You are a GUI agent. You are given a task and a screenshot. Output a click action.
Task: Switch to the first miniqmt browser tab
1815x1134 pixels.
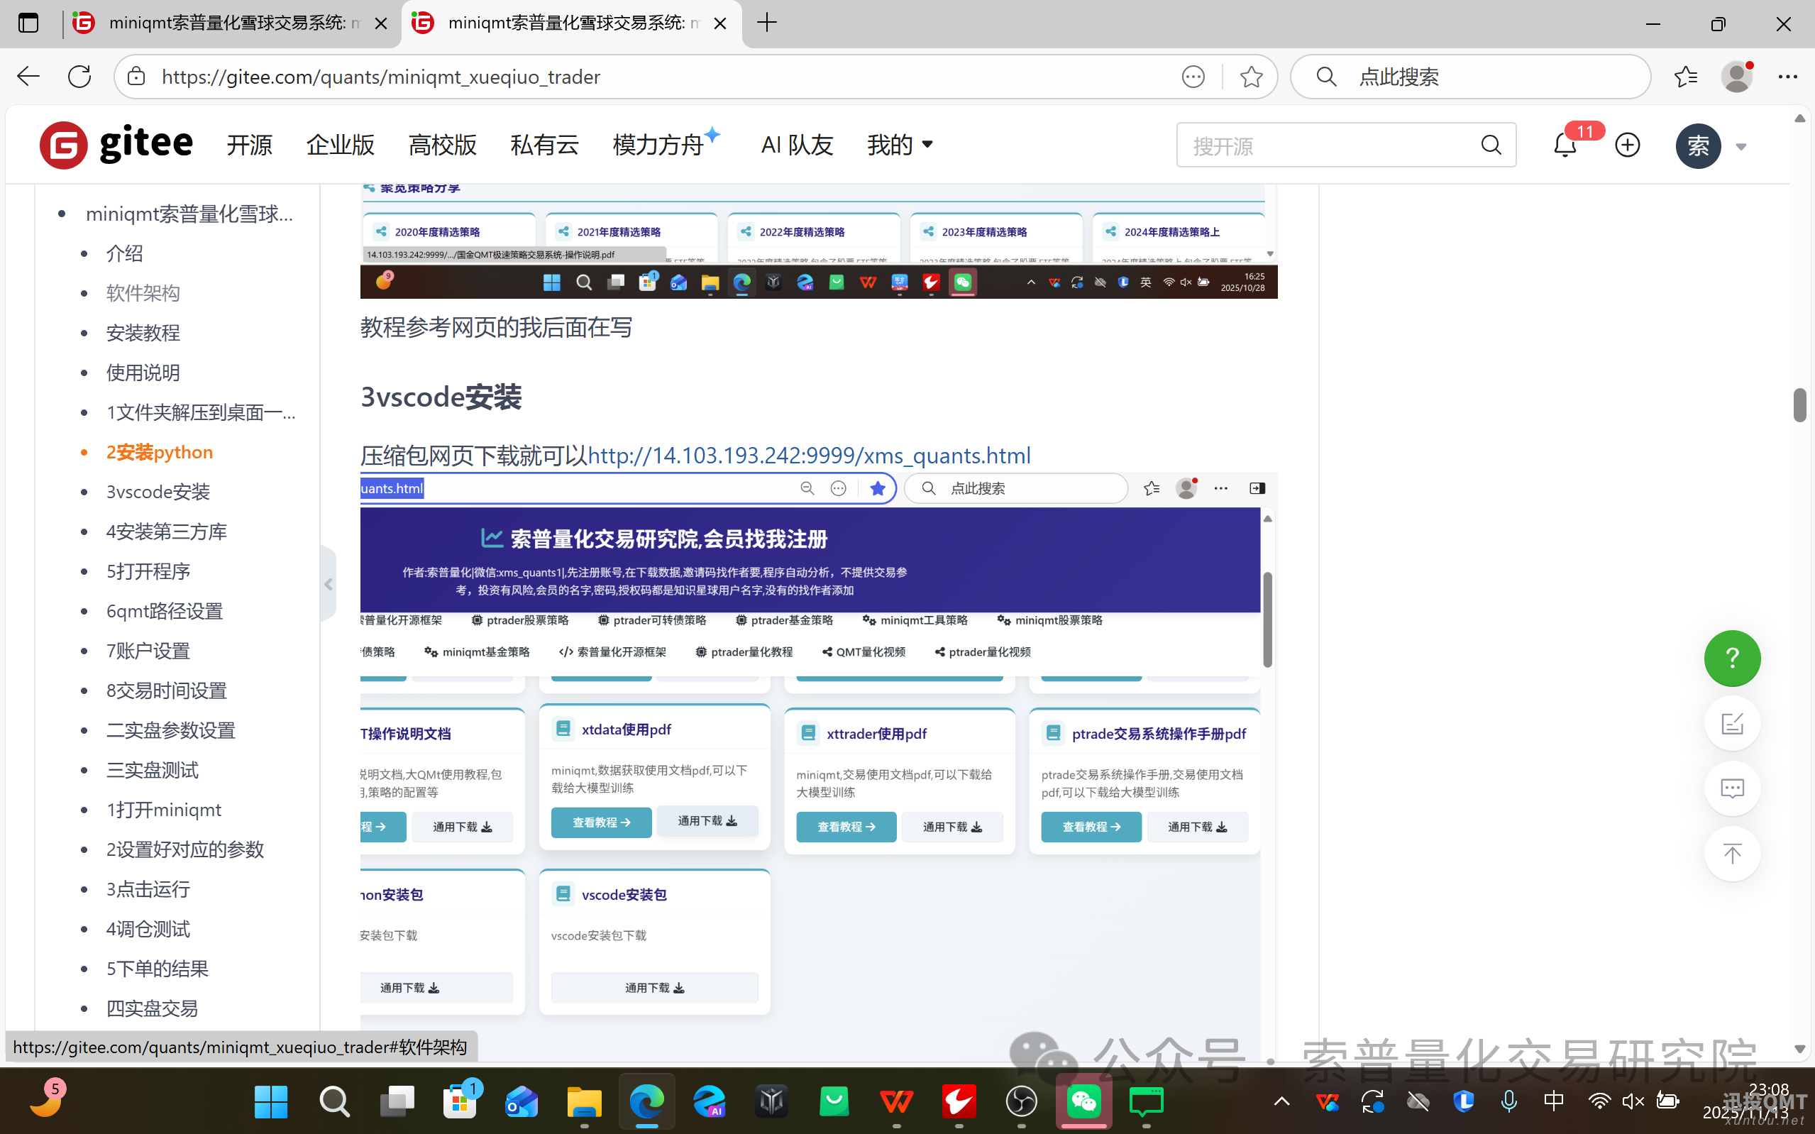225,23
